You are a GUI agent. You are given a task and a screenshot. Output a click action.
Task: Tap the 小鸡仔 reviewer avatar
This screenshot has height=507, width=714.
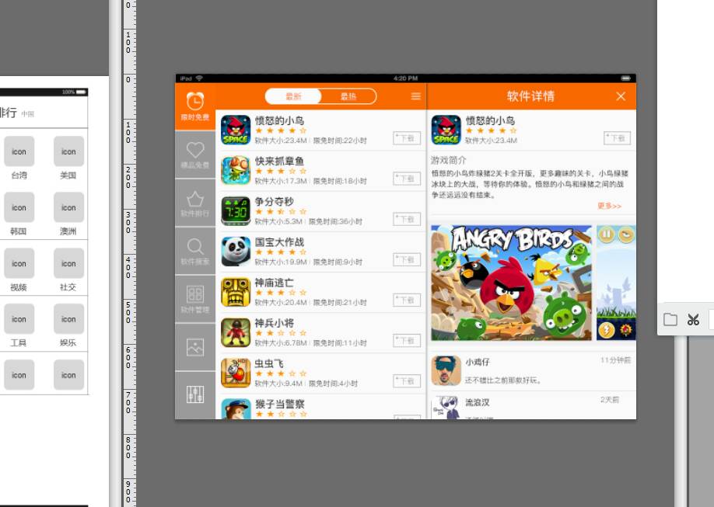click(x=446, y=370)
